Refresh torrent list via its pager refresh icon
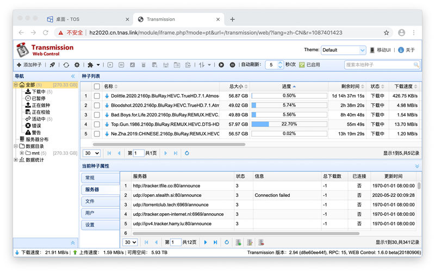 click(187, 153)
